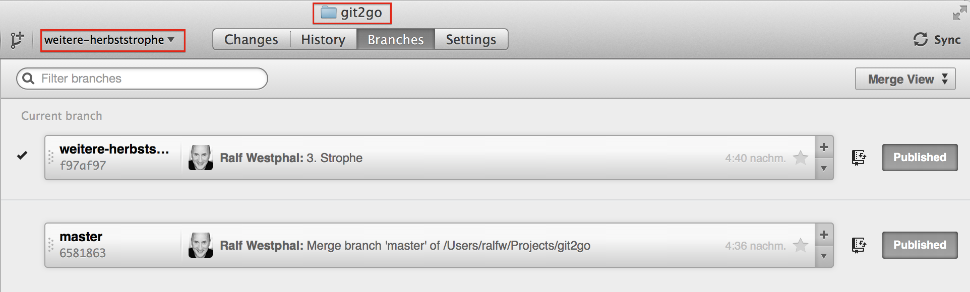Click the Sync refresh icon
The image size is (970, 292).
921,40
